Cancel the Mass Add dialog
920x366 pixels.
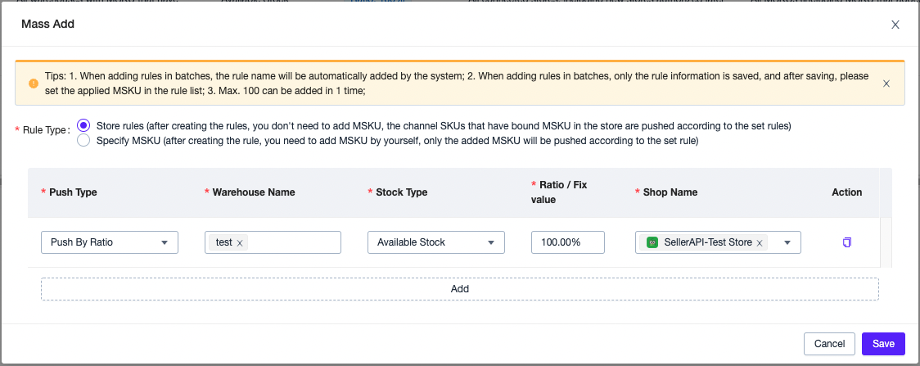pos(830,344)
